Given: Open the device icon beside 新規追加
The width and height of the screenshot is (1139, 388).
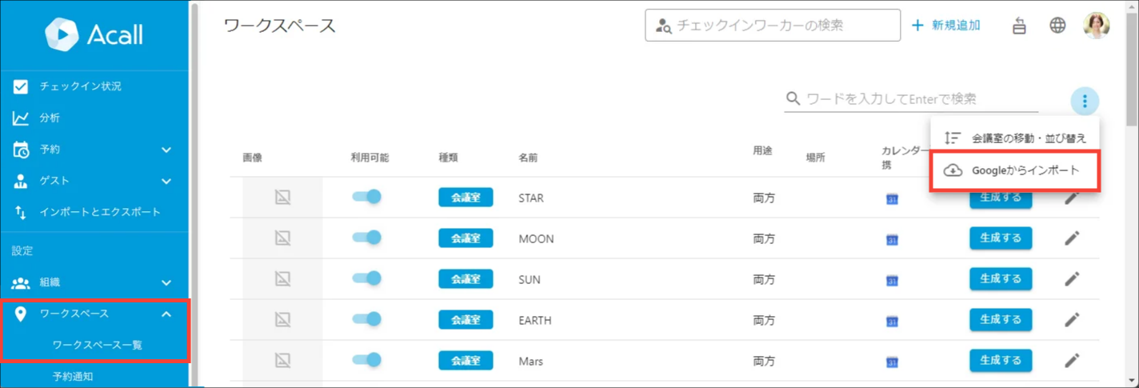Looking at the screenshot, I should pos(1019,26).
